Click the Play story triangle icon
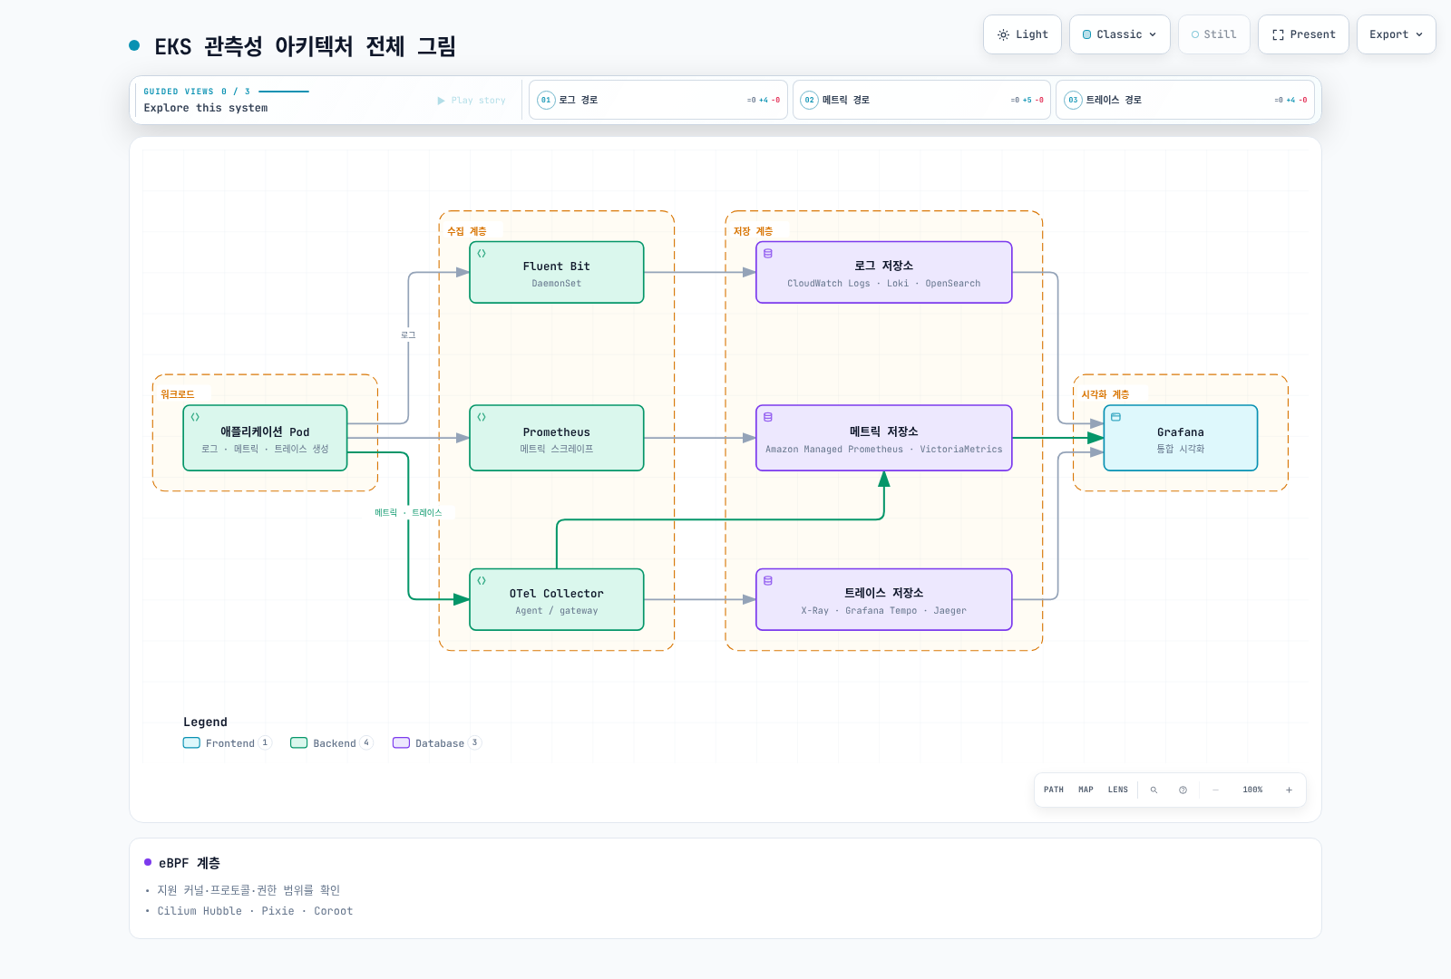 pos(442,101)
